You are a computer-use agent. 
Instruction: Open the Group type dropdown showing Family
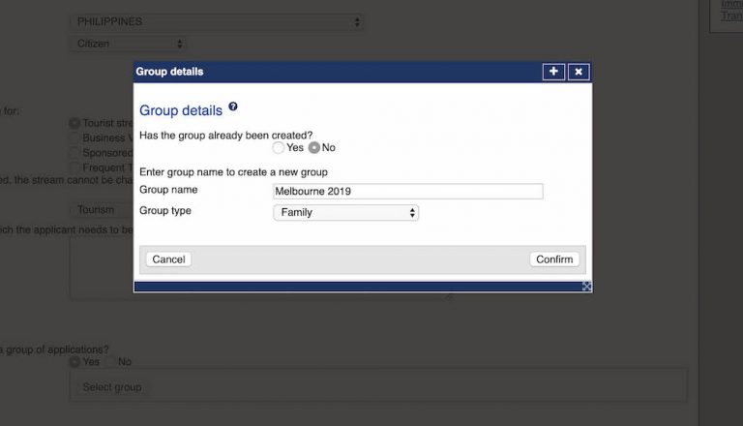[345, 212]
